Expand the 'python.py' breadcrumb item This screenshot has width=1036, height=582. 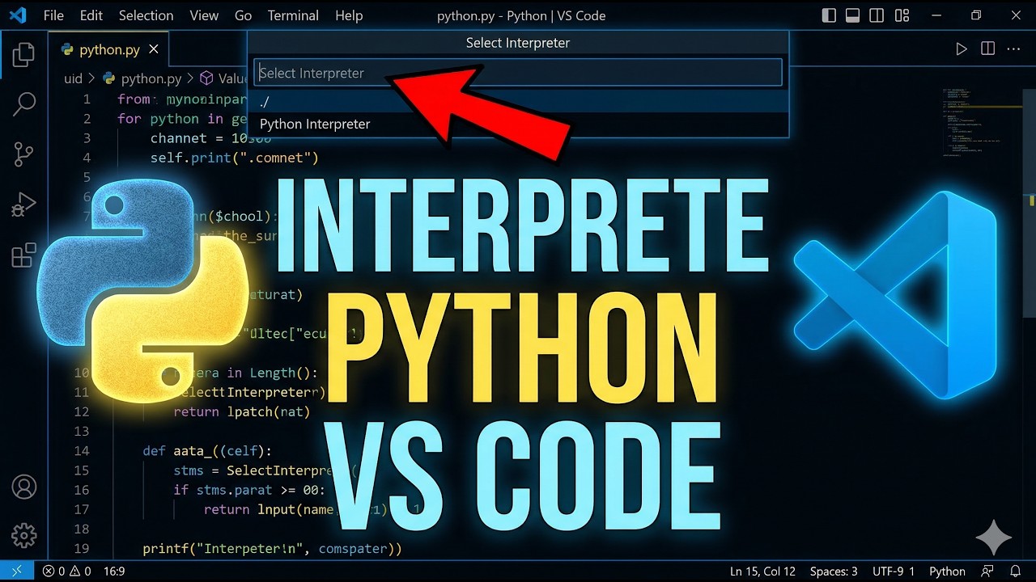(142, 78)
